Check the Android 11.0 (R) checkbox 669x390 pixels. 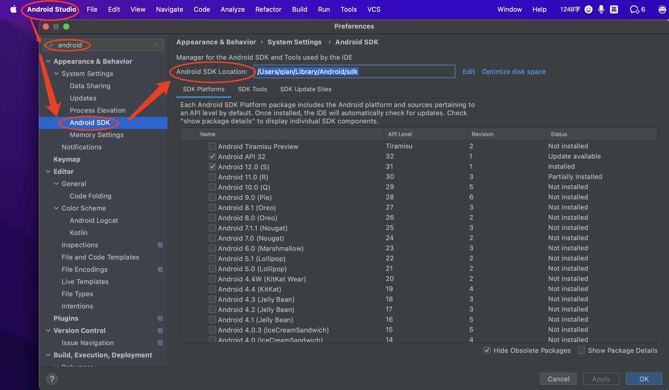coord(212,177)
